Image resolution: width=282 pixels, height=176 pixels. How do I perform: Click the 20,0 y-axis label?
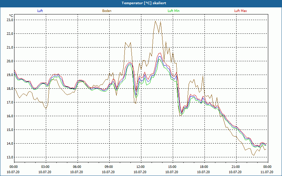[x=10, y=61]
